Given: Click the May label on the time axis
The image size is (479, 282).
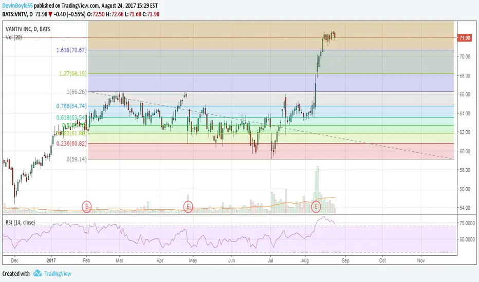Looking at the screenshot, I should pyautogui.click(x=193, y=260).
